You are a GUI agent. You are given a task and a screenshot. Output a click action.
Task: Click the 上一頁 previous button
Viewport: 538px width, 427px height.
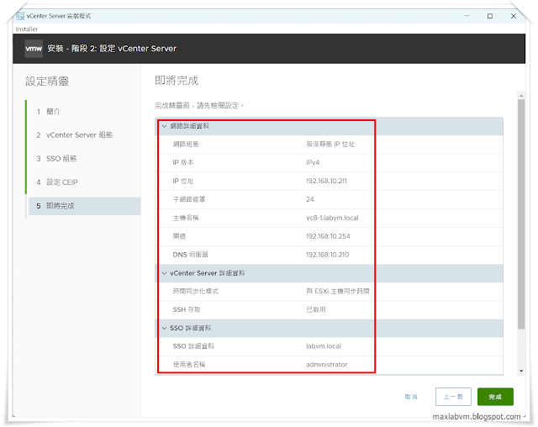(x=453, y=397)
